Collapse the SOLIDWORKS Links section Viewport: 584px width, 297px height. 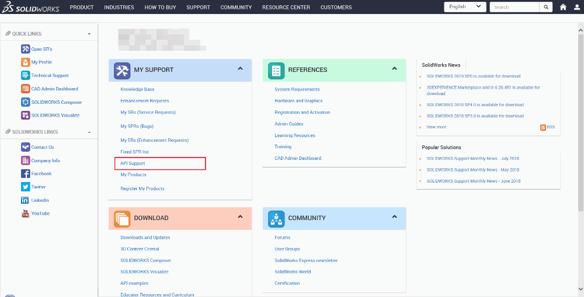point(89,132)
